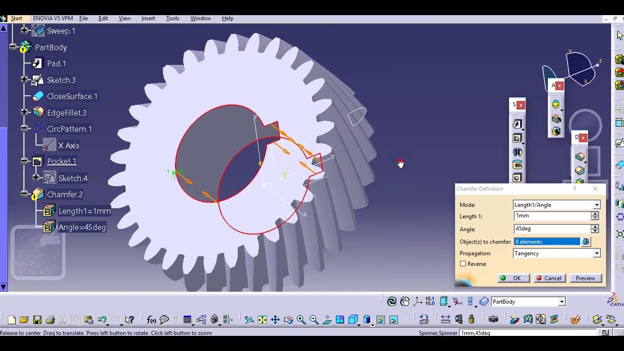
Task: Select the Pocket tool in floating toolbar
Action: (x=517, y=138)
